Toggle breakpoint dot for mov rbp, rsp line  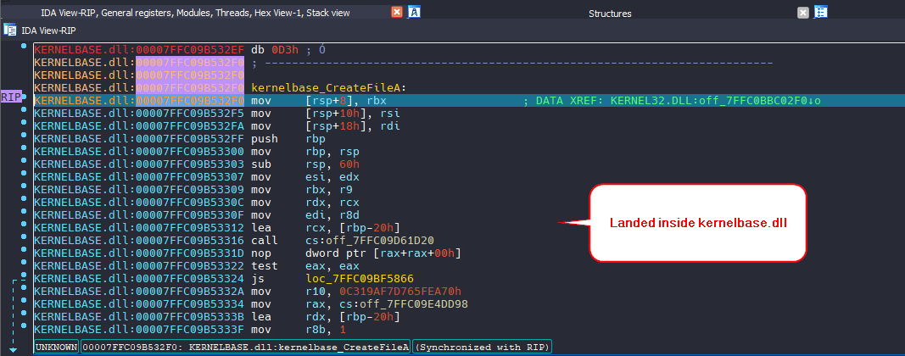(24, 147)
